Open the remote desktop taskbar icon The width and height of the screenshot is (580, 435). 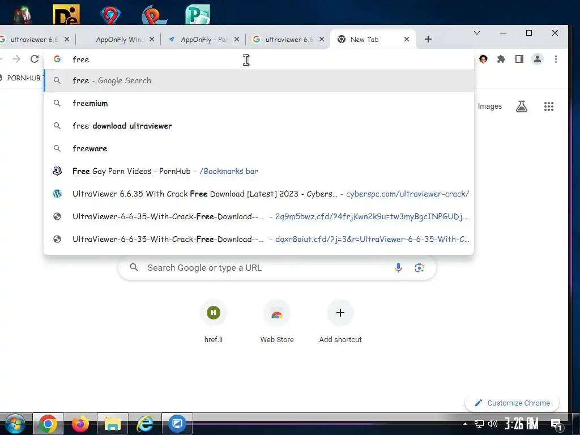point(177,424)
